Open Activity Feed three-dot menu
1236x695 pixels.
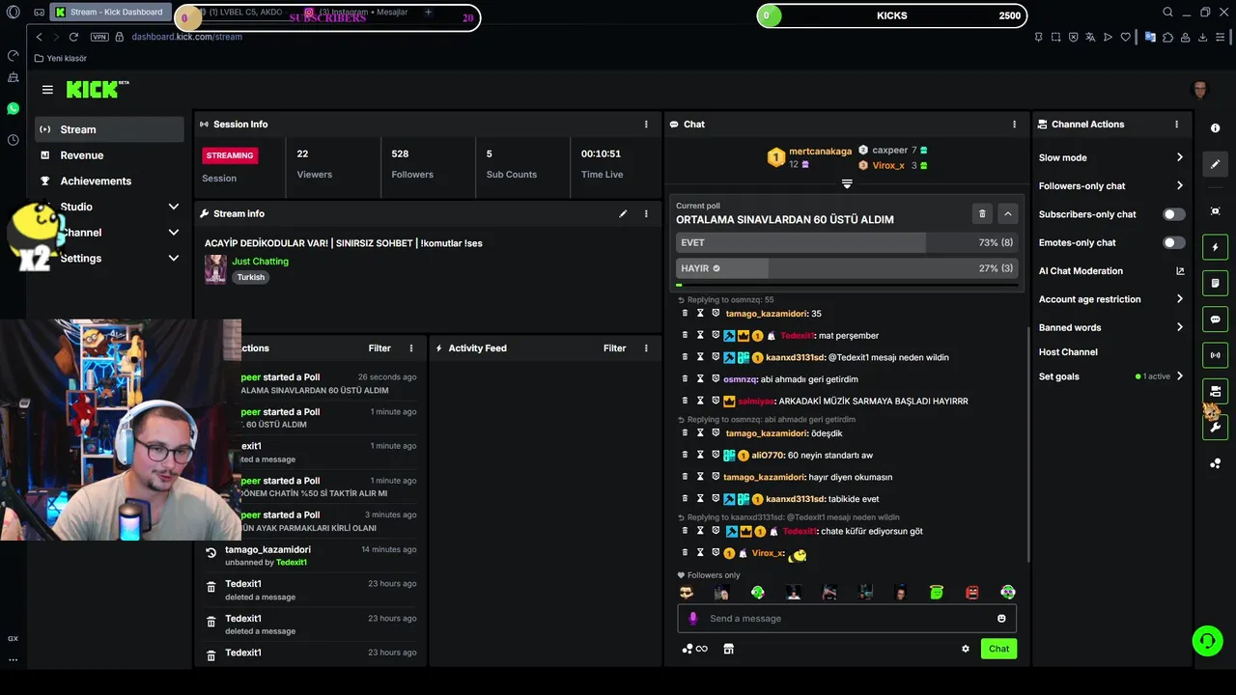click(646, 348)
